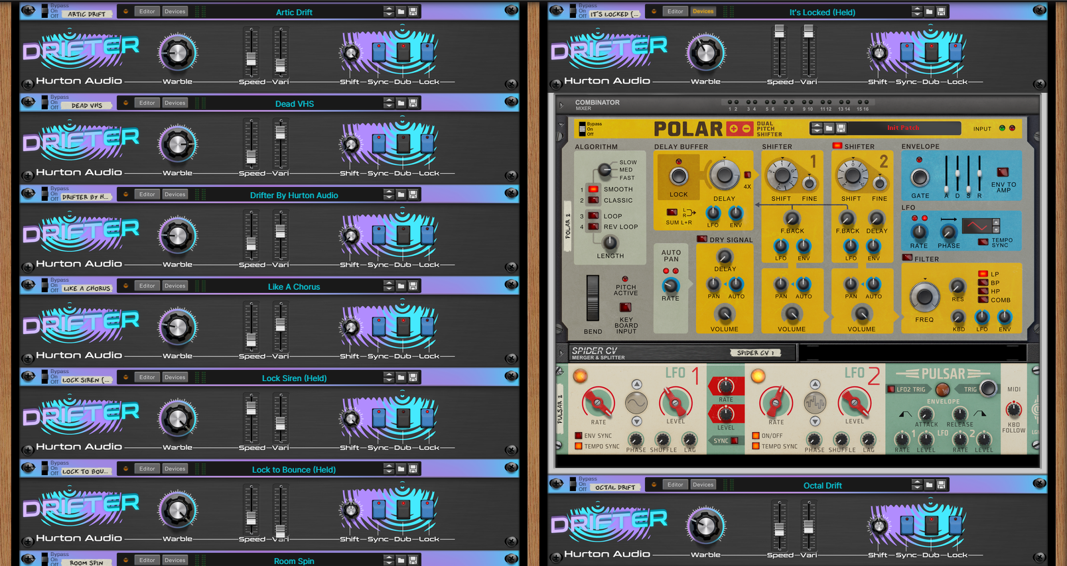Enable Classic algorithm on Polar
Screen dimensions: 1067x566
pos(593,200)
